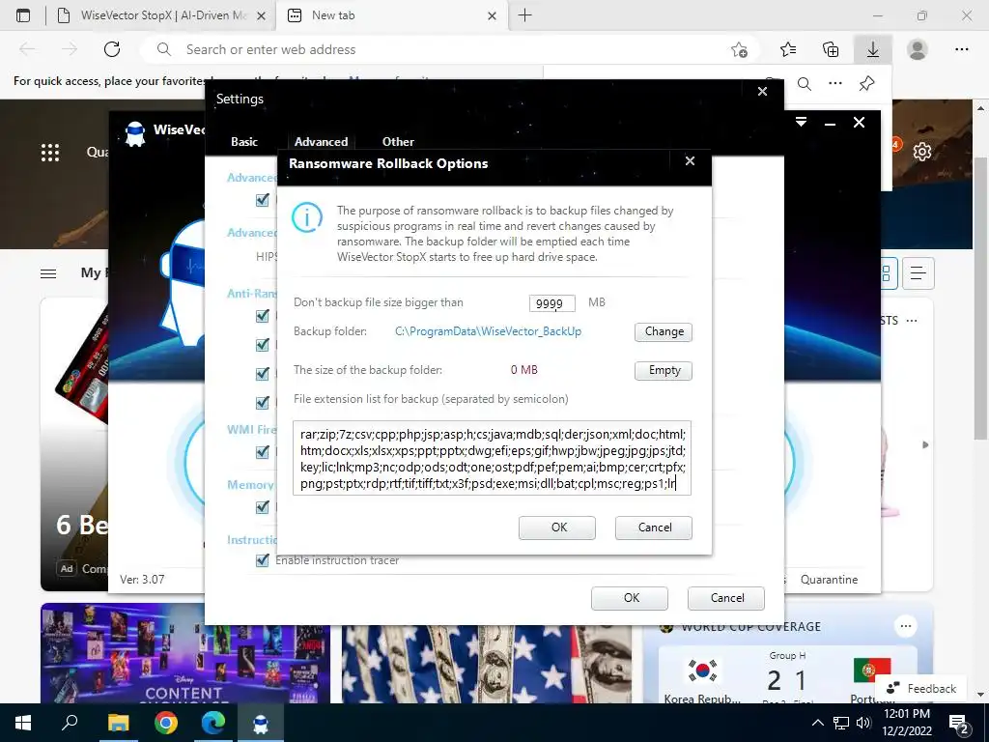This screenshot has width=989, height=742.
Task: Click the WiseVector robot logo icon
Action: (x=135, y=133)
